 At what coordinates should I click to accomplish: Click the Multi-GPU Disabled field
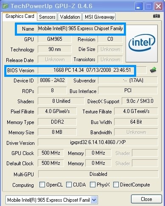98,174
